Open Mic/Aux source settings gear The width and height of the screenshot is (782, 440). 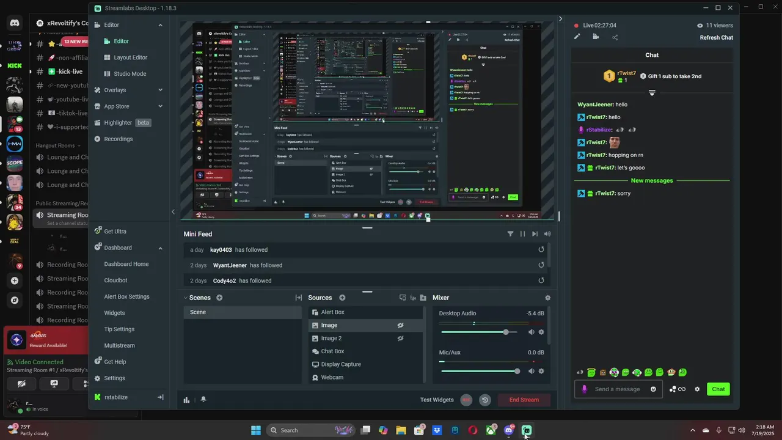(x=541, y=371)
